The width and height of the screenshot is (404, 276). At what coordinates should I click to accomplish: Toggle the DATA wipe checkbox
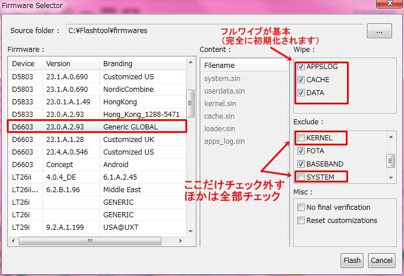pyautogui.click(x=301, y=93)
